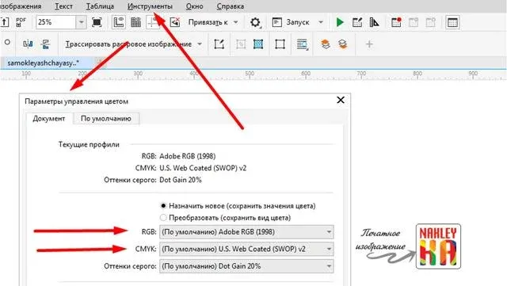The height and width of the screenshot is (286, 507).
Task: Open the RGB profile dropdown
Action: tap(246, 232)
